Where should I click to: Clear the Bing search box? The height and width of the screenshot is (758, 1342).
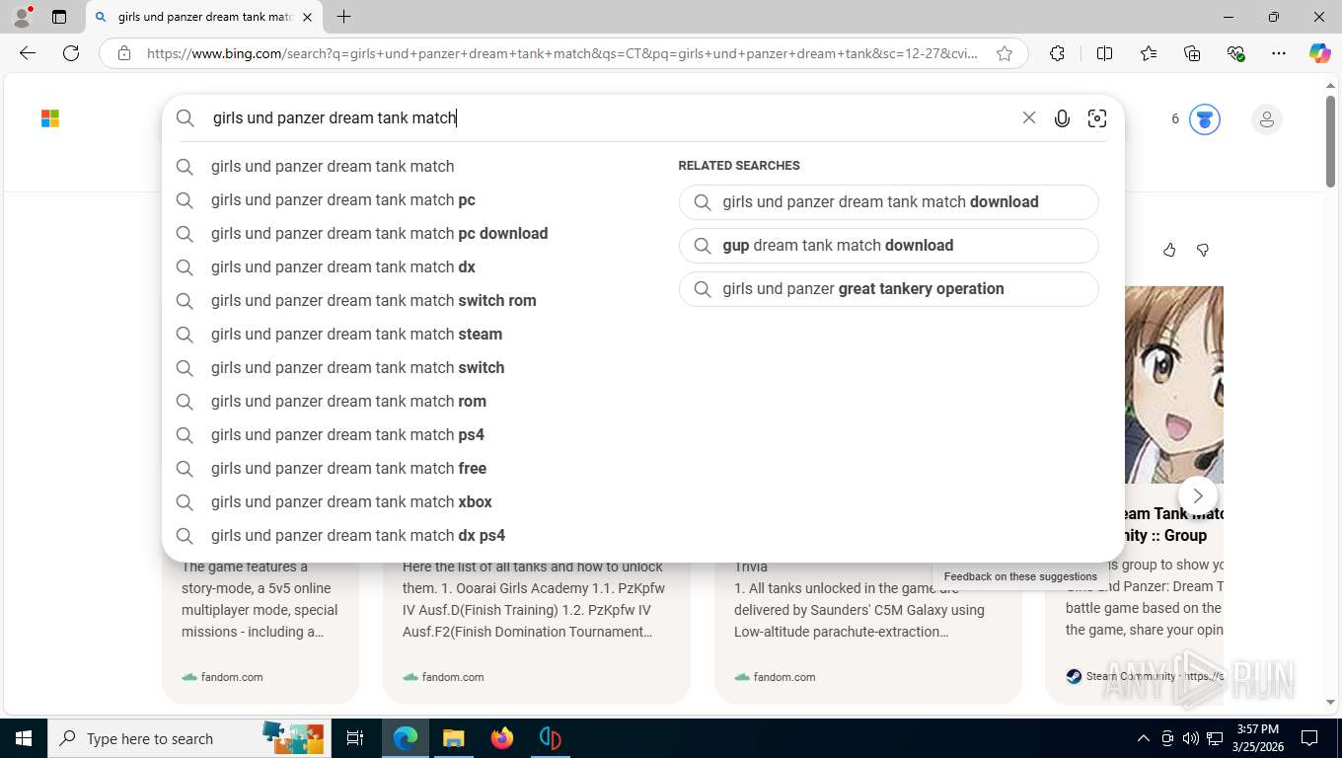pos(1028,117)
